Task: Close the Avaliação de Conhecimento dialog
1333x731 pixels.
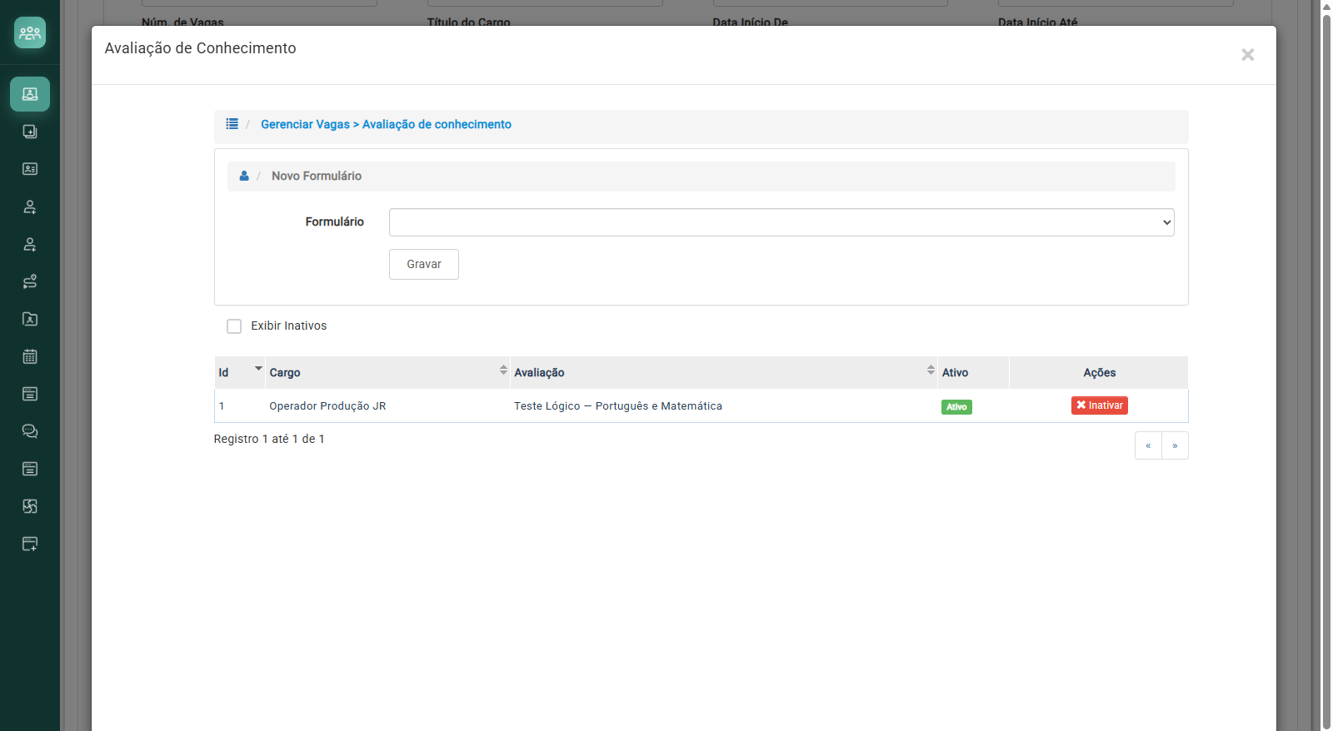Action: tap(1247, 55)
